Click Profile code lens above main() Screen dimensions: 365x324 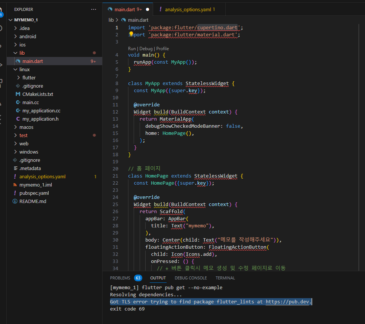(162, 49)
